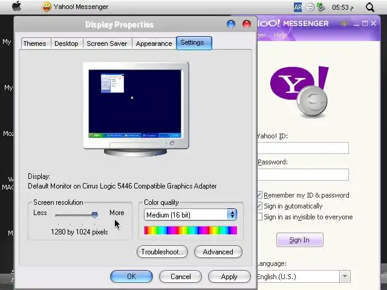The image size is (387, 290).
Task: Enable Sign in as invisible to everyone
Action: click(259, 217)
